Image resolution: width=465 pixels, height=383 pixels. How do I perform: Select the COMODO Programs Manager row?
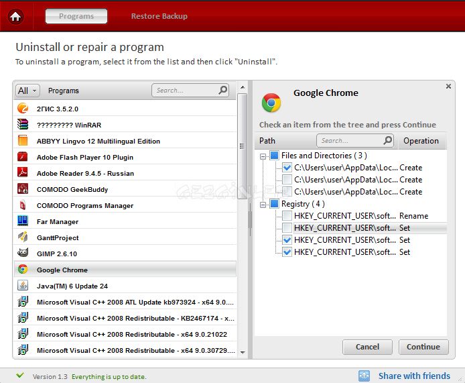pyautogui.click(x=125, y=205)
